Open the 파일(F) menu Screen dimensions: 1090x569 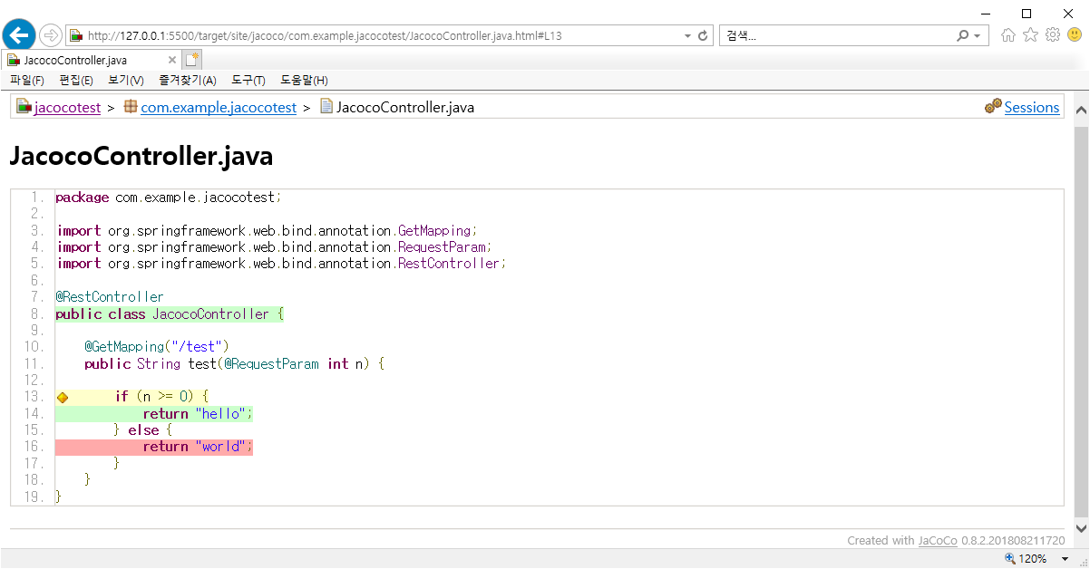coord(26,81)
